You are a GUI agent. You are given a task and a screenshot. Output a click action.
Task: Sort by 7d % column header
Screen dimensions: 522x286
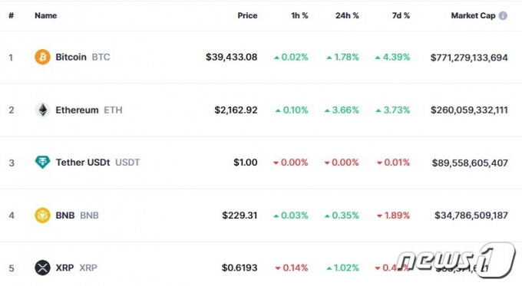(401, 15)
